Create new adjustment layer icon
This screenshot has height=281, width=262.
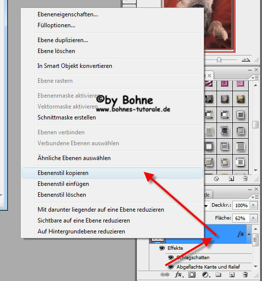(206, 275)
